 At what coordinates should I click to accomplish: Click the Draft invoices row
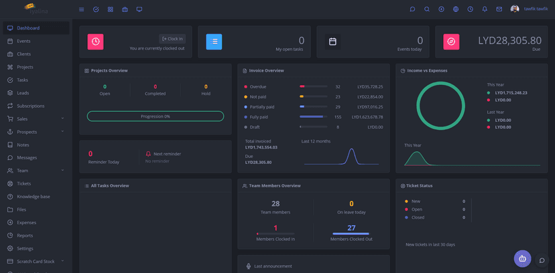(314, 126)
